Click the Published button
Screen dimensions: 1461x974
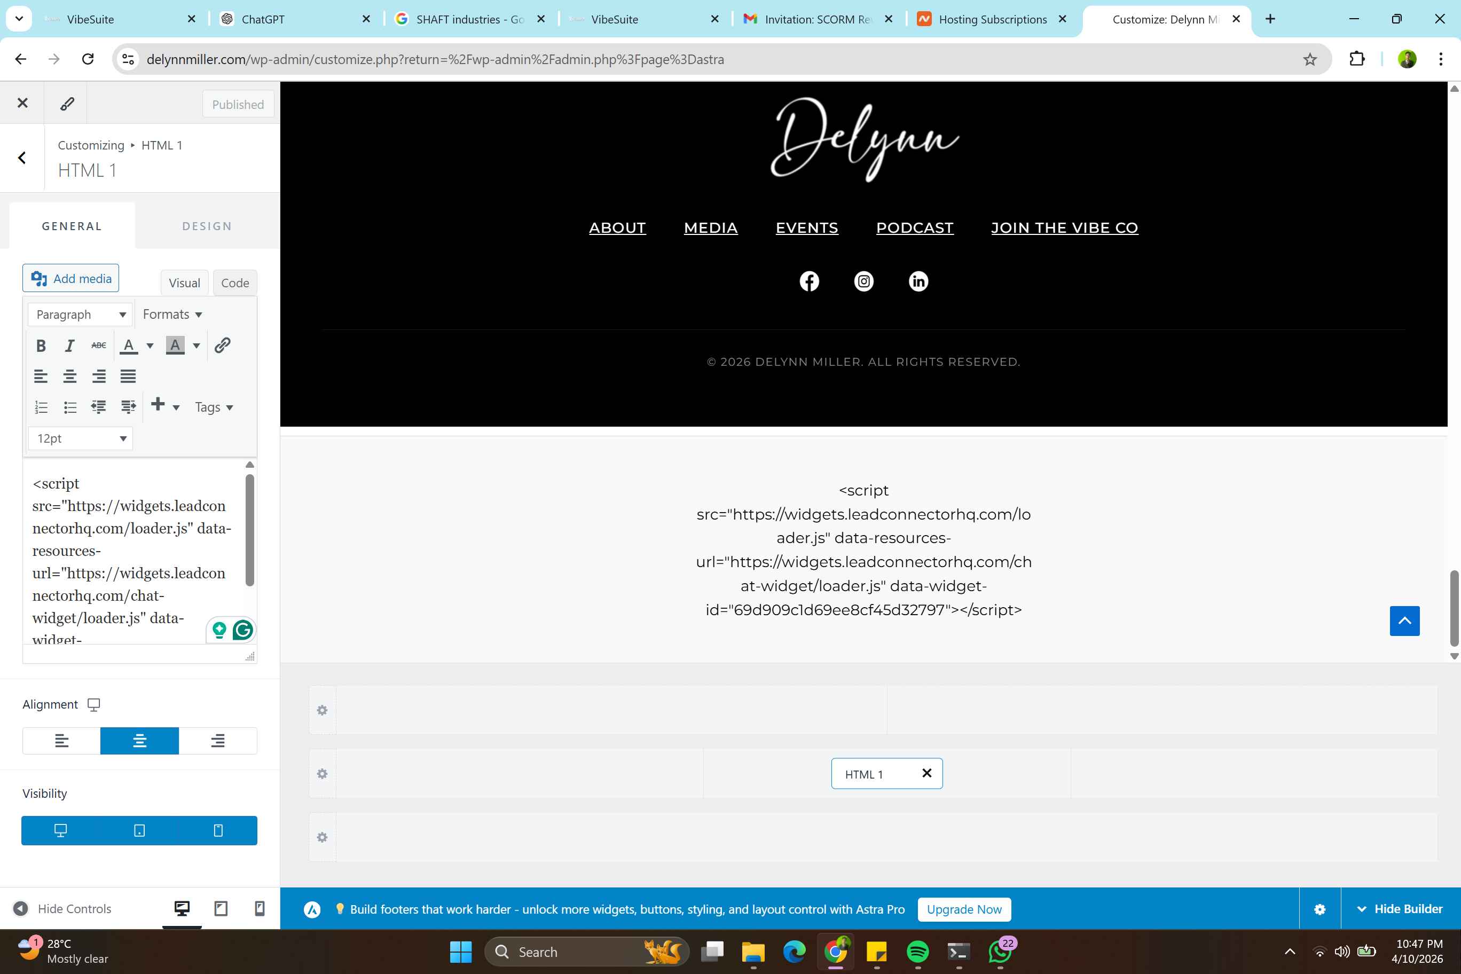pos(238,104)
